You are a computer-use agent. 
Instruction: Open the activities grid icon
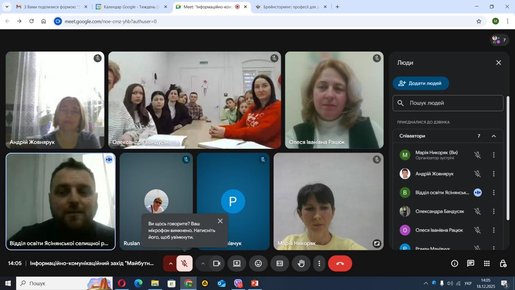tap(487, 264)
